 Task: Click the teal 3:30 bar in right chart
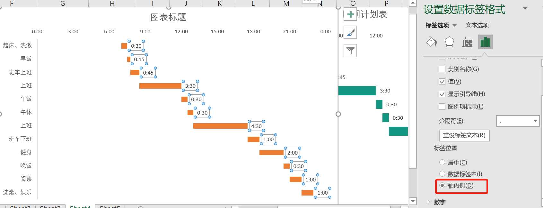pos(357,91)
